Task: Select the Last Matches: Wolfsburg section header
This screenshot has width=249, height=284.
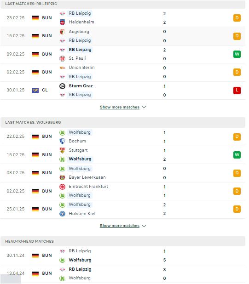Action: coord(123,122)
